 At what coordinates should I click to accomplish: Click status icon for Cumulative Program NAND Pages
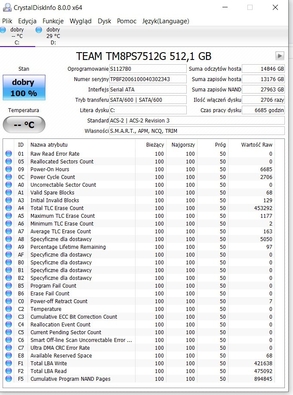pyautogui.click(x=9, y=379)
